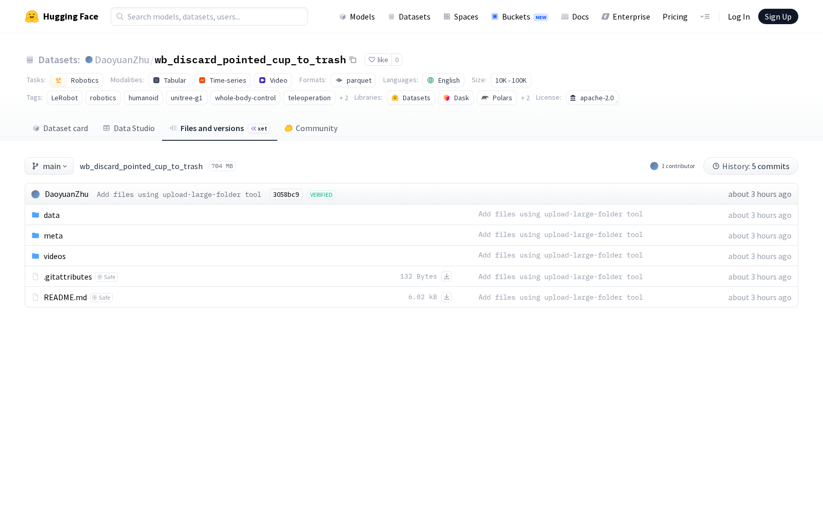Open the README.md file
Image resolution: width=823 pixels, height=514 pixels.
pyautogui.click(x=65, y=297)
